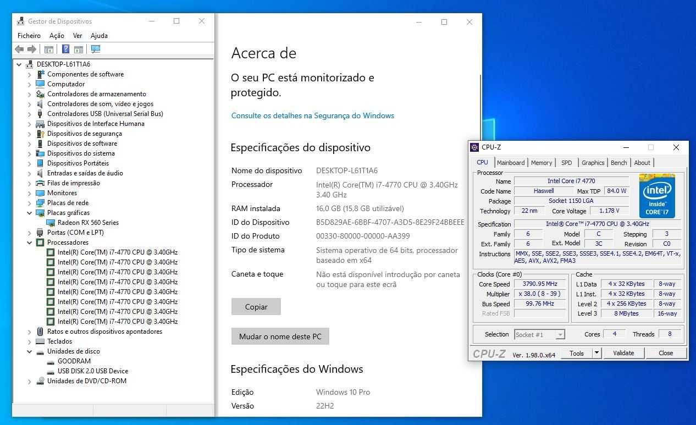Switch to the Graphics tab in CPU-Z
Viewport: 696px width, 425px height.
point(593,163)
